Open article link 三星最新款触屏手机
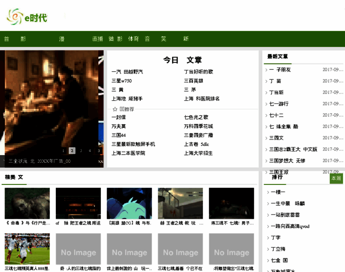Screen dimensions: 345x272 click(x=133, y=144)
